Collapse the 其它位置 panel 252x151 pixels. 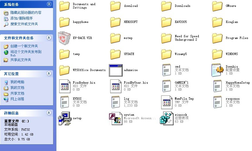click(49, 74)
